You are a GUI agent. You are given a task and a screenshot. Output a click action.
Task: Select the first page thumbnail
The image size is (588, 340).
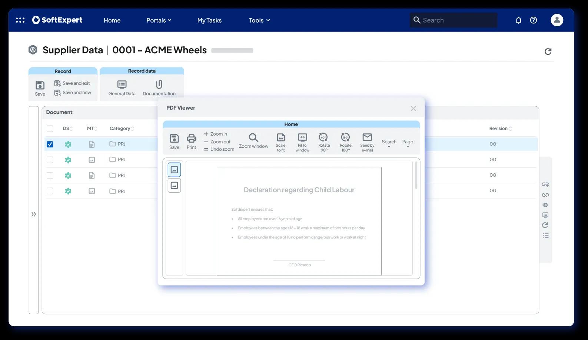[174, 170]
